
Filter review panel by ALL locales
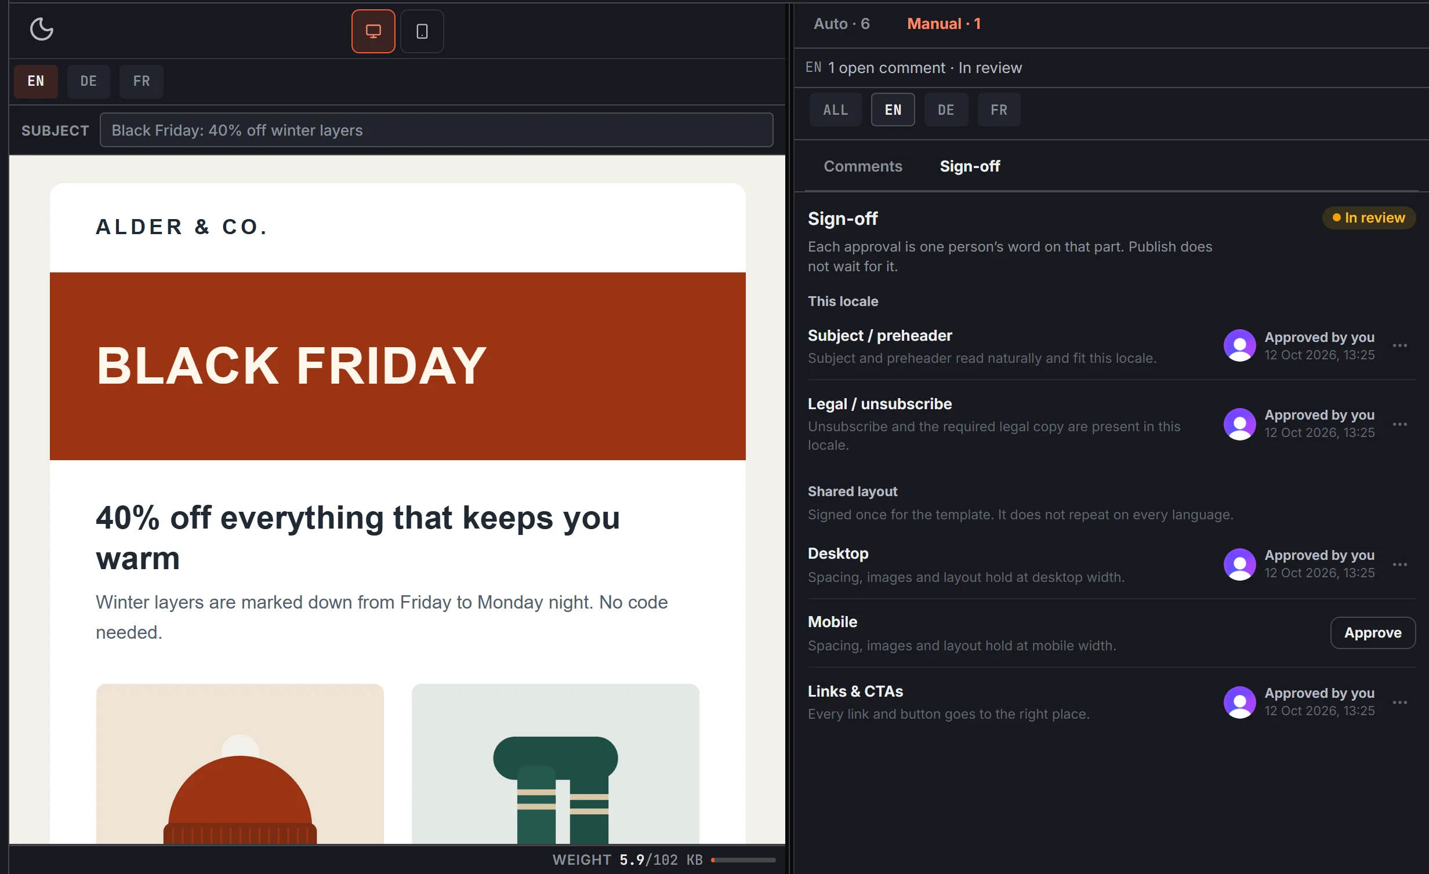(x=836, y=110)
